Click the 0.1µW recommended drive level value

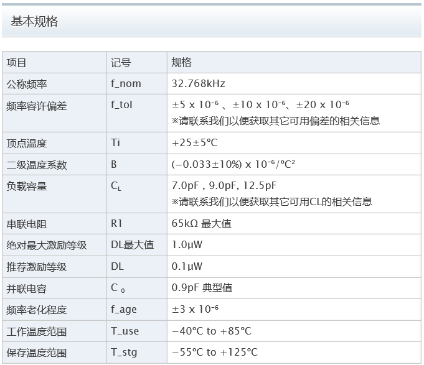(x=187, y=267)
